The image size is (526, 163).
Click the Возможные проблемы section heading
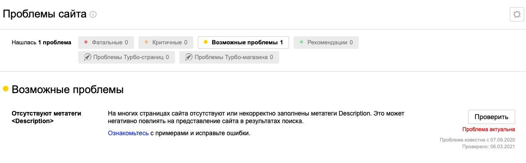[x=68, y=90]
